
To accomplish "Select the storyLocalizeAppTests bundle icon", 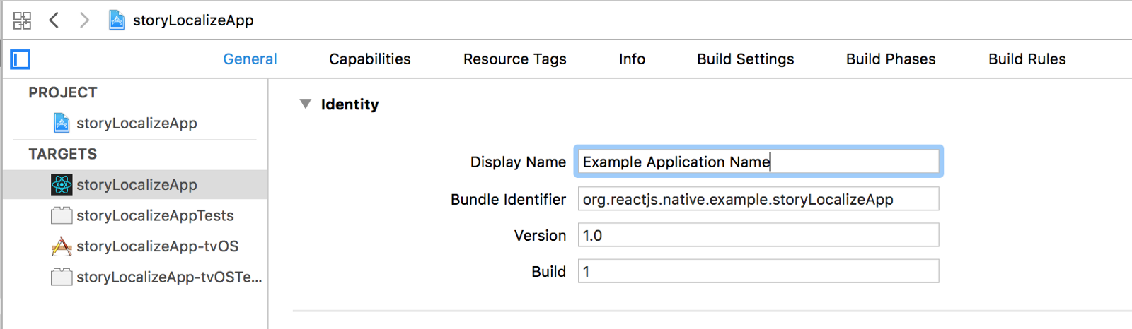I will click(x=62, y=215).
